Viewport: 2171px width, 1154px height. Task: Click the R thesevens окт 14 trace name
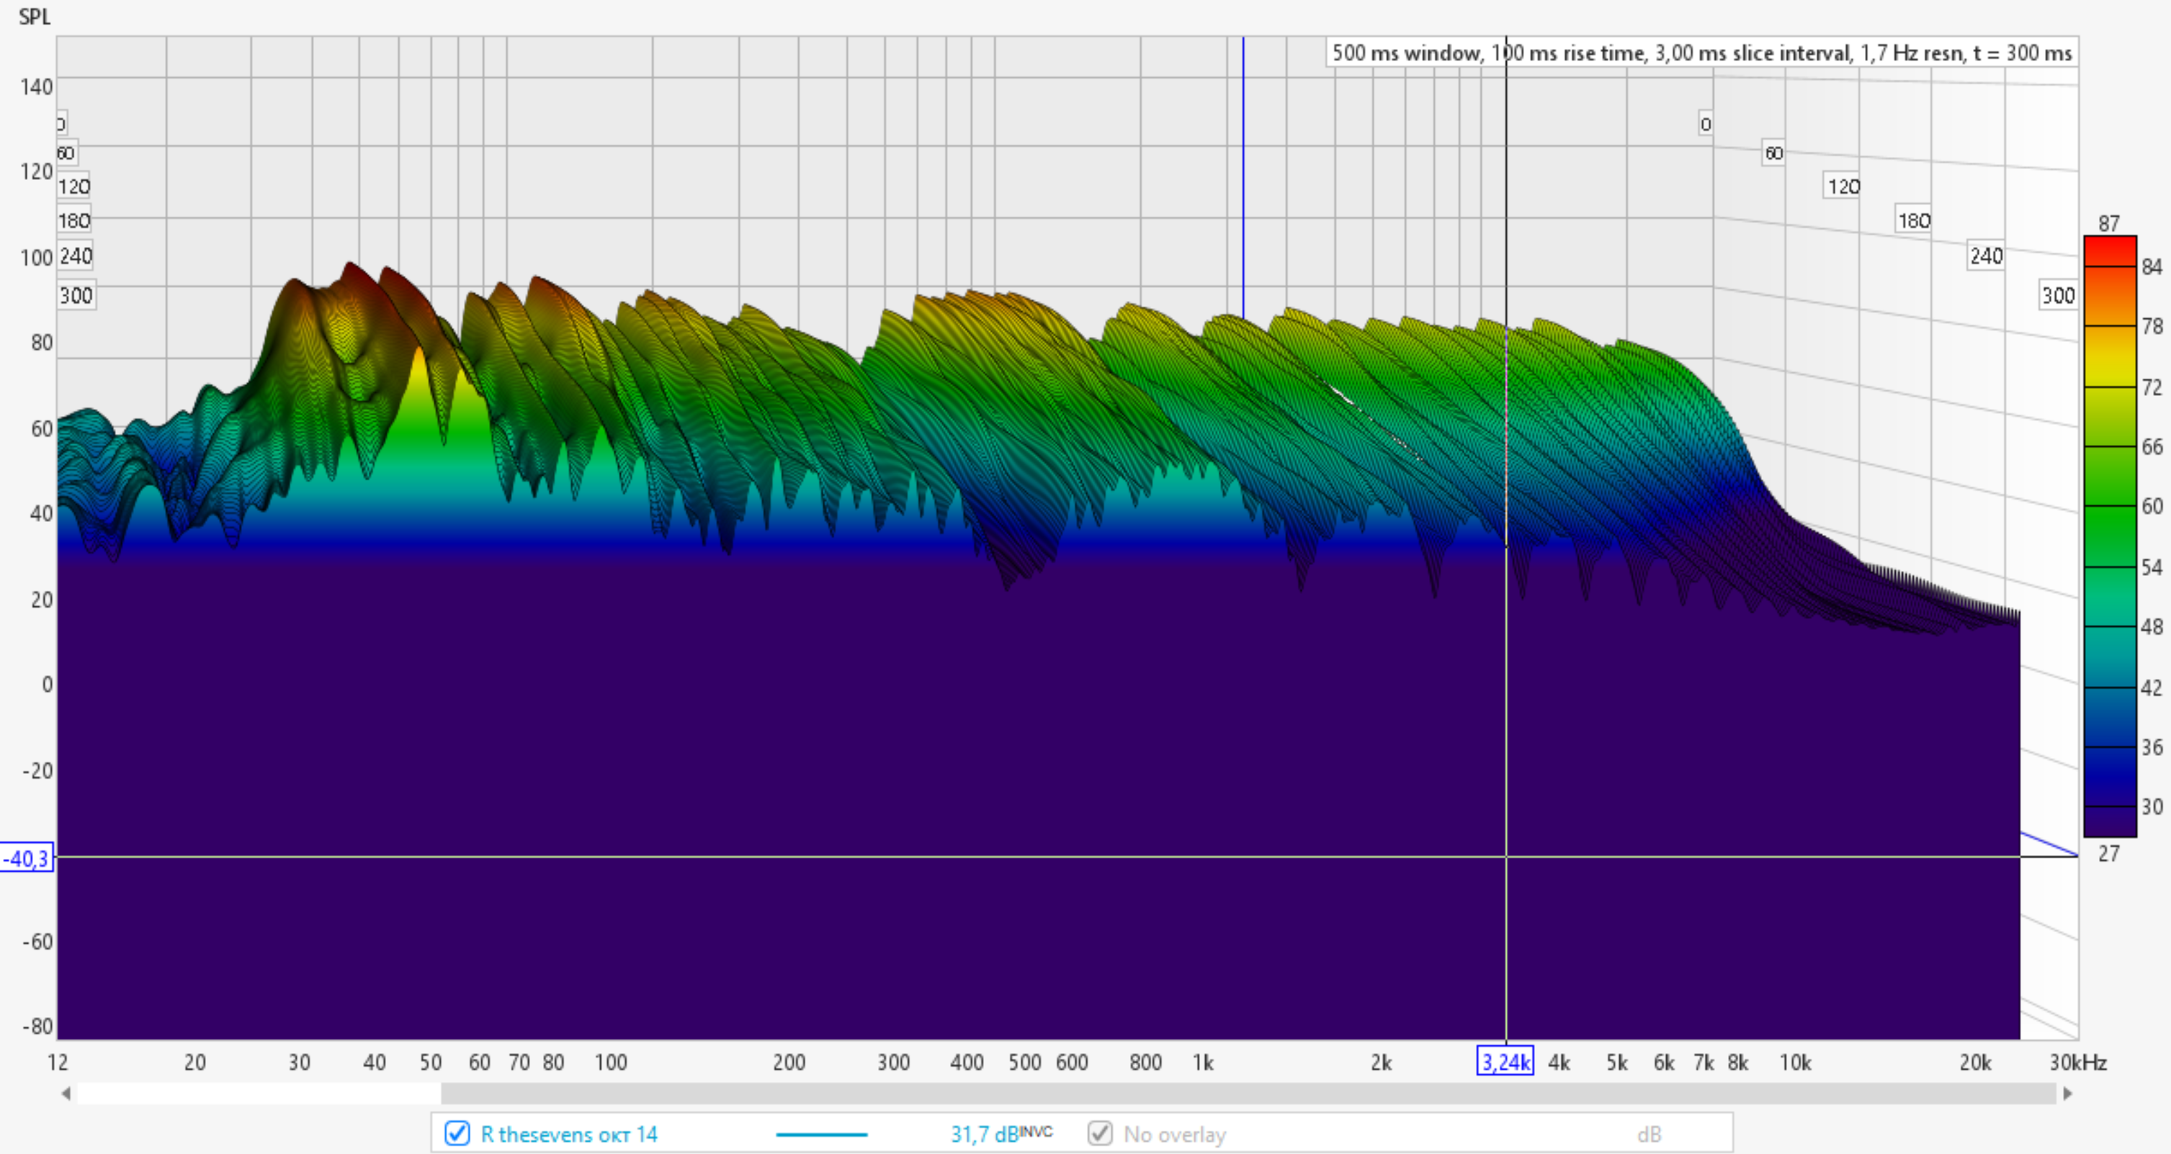pyautogui.click(x=569, y=1134)
